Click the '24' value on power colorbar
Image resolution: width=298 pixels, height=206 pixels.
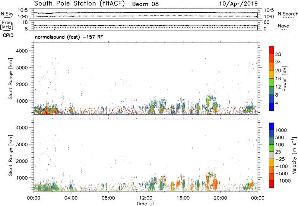(x=278, y=62)
